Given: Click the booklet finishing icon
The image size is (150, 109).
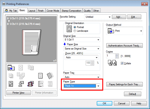Looking at the screenshot, I should pyautogui.click(x=50, y=76).
